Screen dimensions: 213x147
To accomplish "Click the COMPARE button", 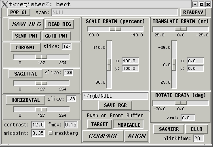I will pyautogui.click(x=103, y=136).
